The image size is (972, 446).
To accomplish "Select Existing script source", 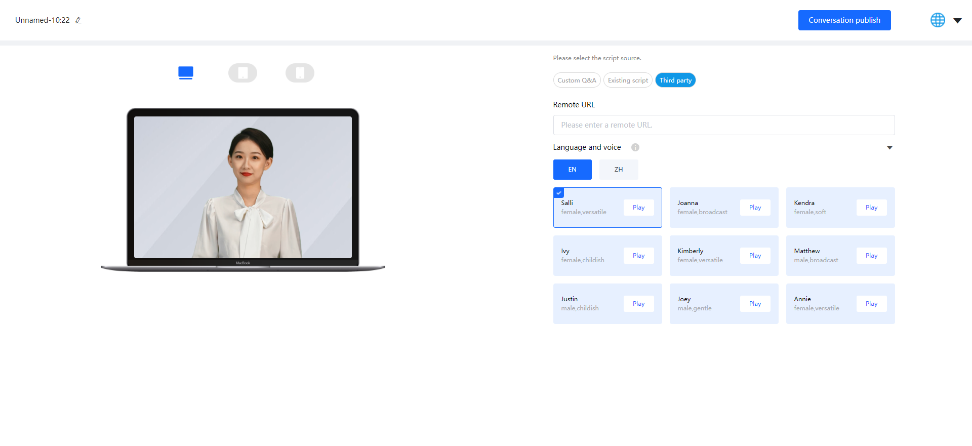I will pyautogui.click(x=628, y=80).
